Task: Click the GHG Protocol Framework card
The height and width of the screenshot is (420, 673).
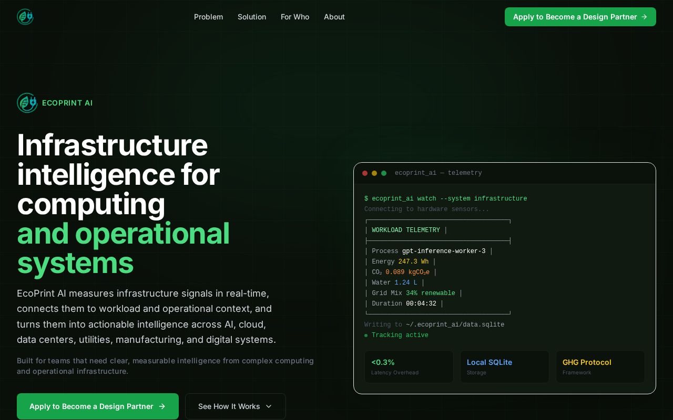Action: [x=600, y=366]
